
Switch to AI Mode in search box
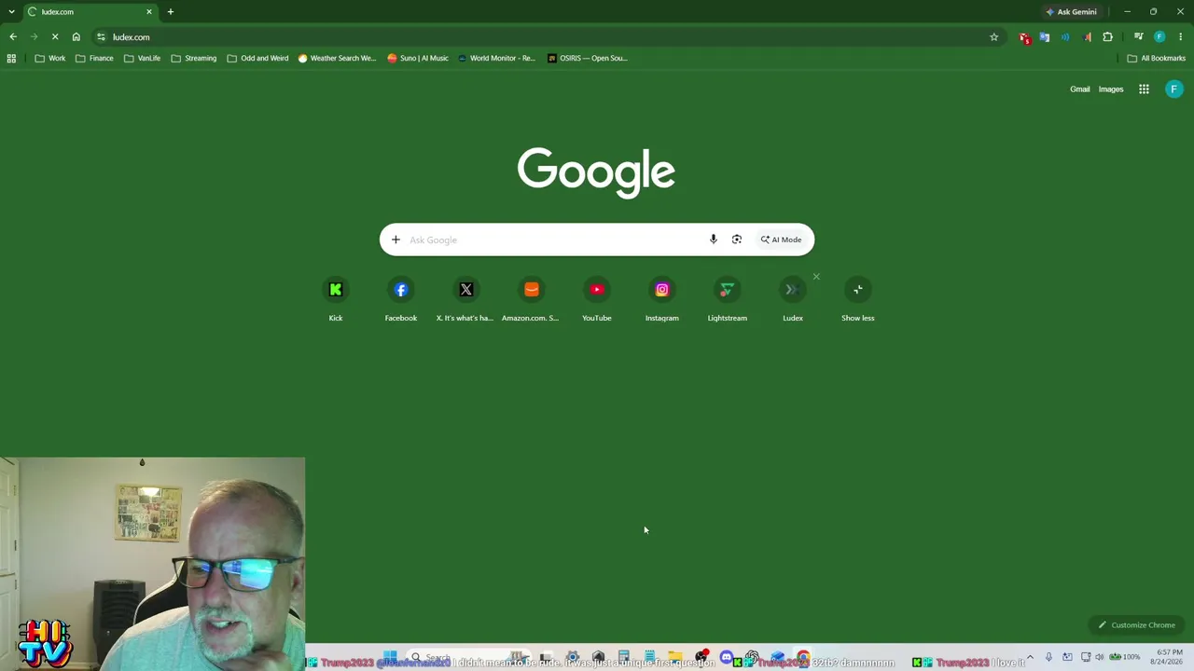[x=781, y=240]
